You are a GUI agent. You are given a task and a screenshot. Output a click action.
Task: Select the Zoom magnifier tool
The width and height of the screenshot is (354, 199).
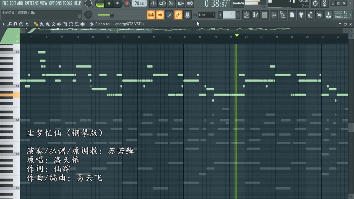[77, 24]
